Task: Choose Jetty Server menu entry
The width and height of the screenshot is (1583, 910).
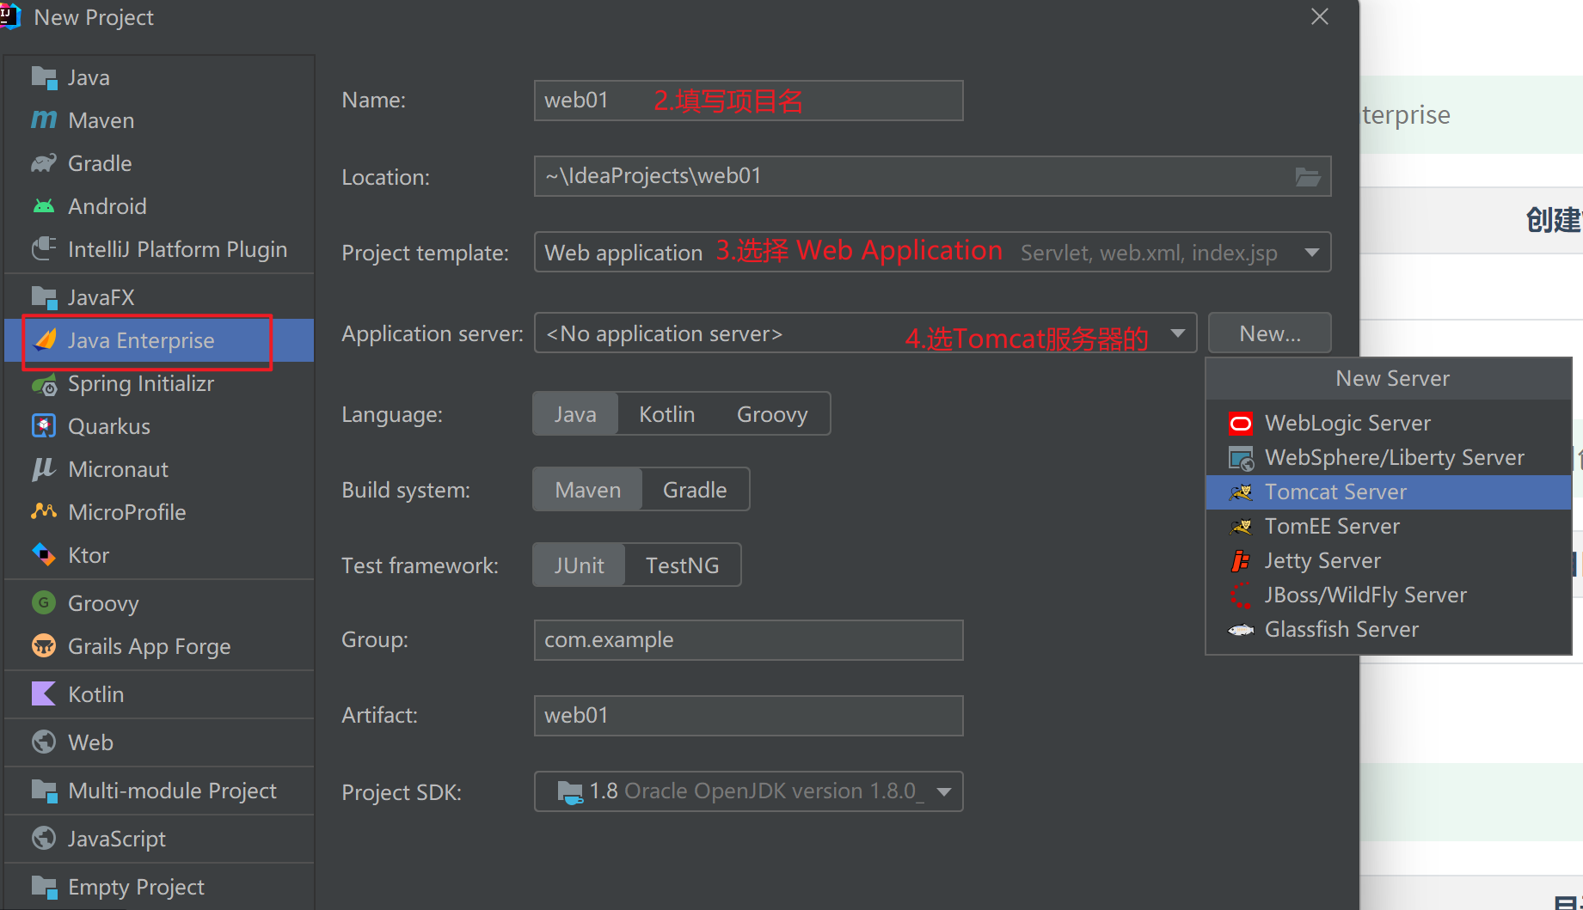Action: (x=1389, y=561)
